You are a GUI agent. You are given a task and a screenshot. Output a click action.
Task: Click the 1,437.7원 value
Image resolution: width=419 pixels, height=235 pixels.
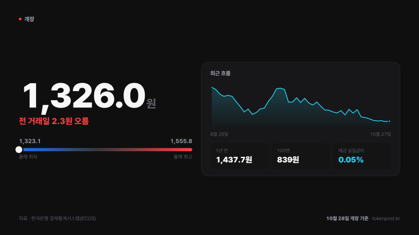[234, 160]
